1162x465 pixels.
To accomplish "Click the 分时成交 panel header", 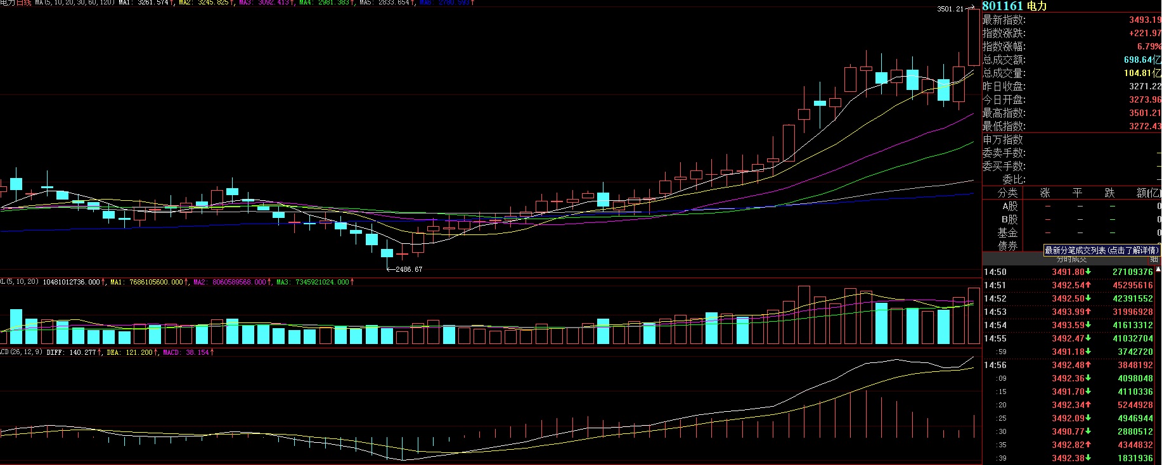I will point(1071,259).
